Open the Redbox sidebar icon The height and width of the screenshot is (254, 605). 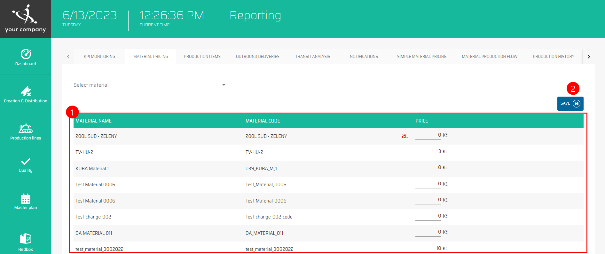click(x=26, y=239)
